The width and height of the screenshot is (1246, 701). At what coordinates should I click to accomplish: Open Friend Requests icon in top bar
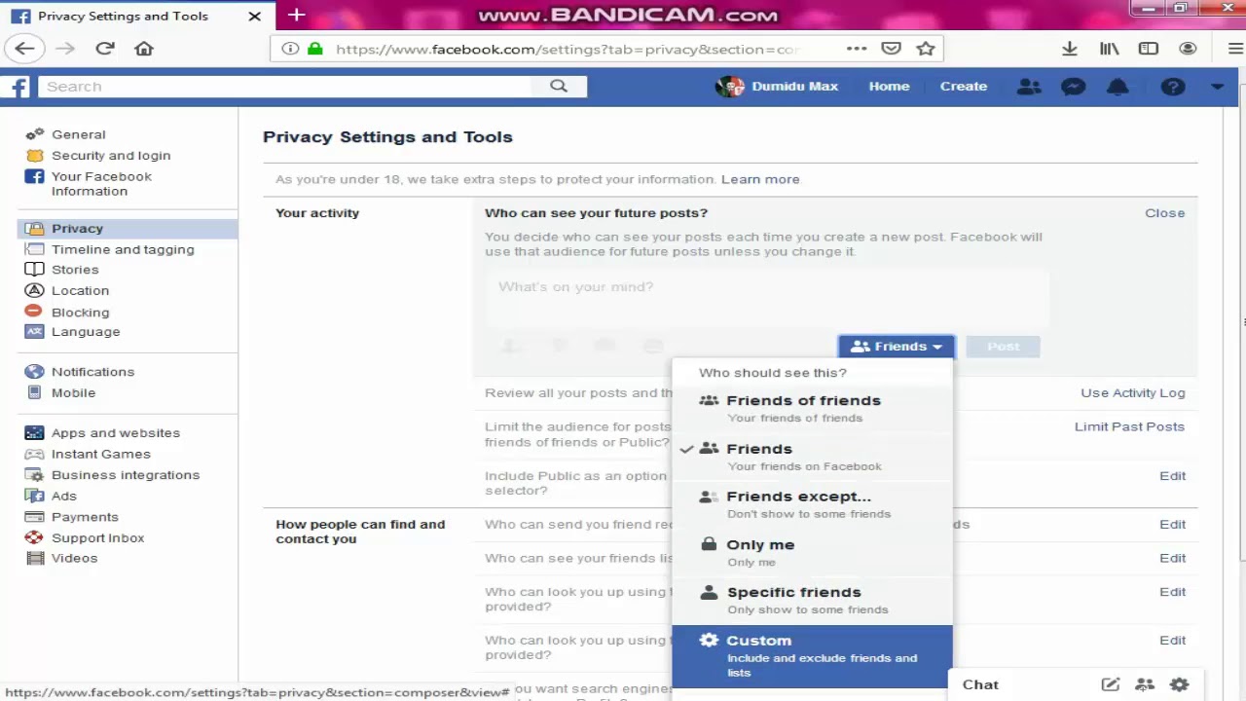tap(1029, 87)
